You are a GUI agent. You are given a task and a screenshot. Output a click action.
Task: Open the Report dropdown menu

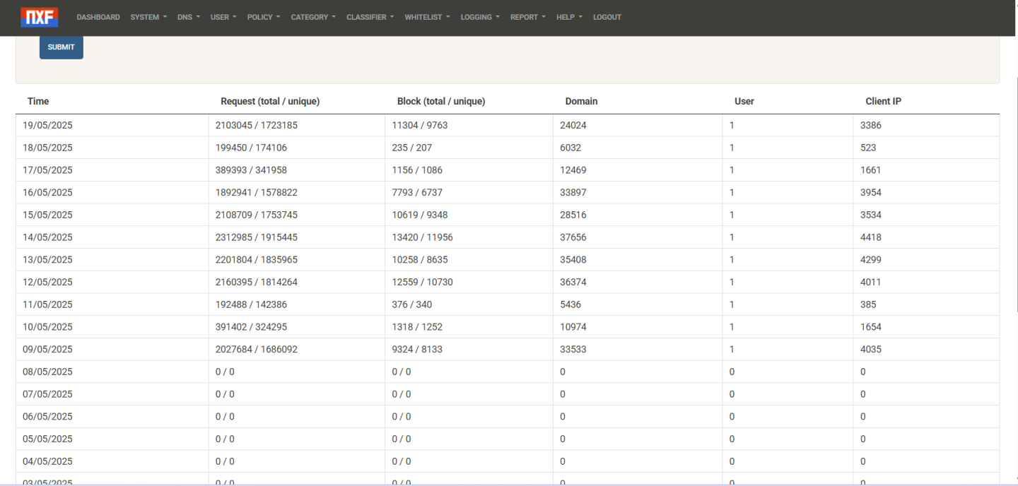pos(527,17)
